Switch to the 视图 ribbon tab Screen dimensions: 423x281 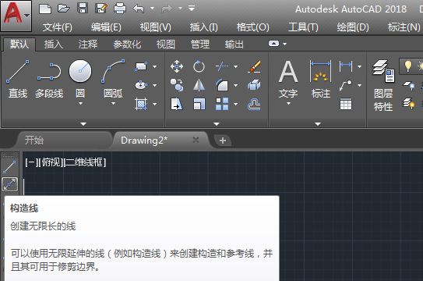pos(166,44)
